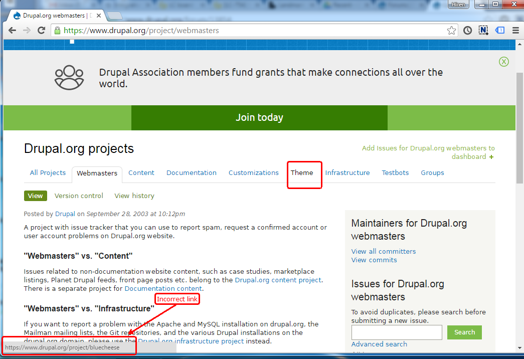Open the Groups tab
This screenshot has height=359, width=524.
(432, 173)
